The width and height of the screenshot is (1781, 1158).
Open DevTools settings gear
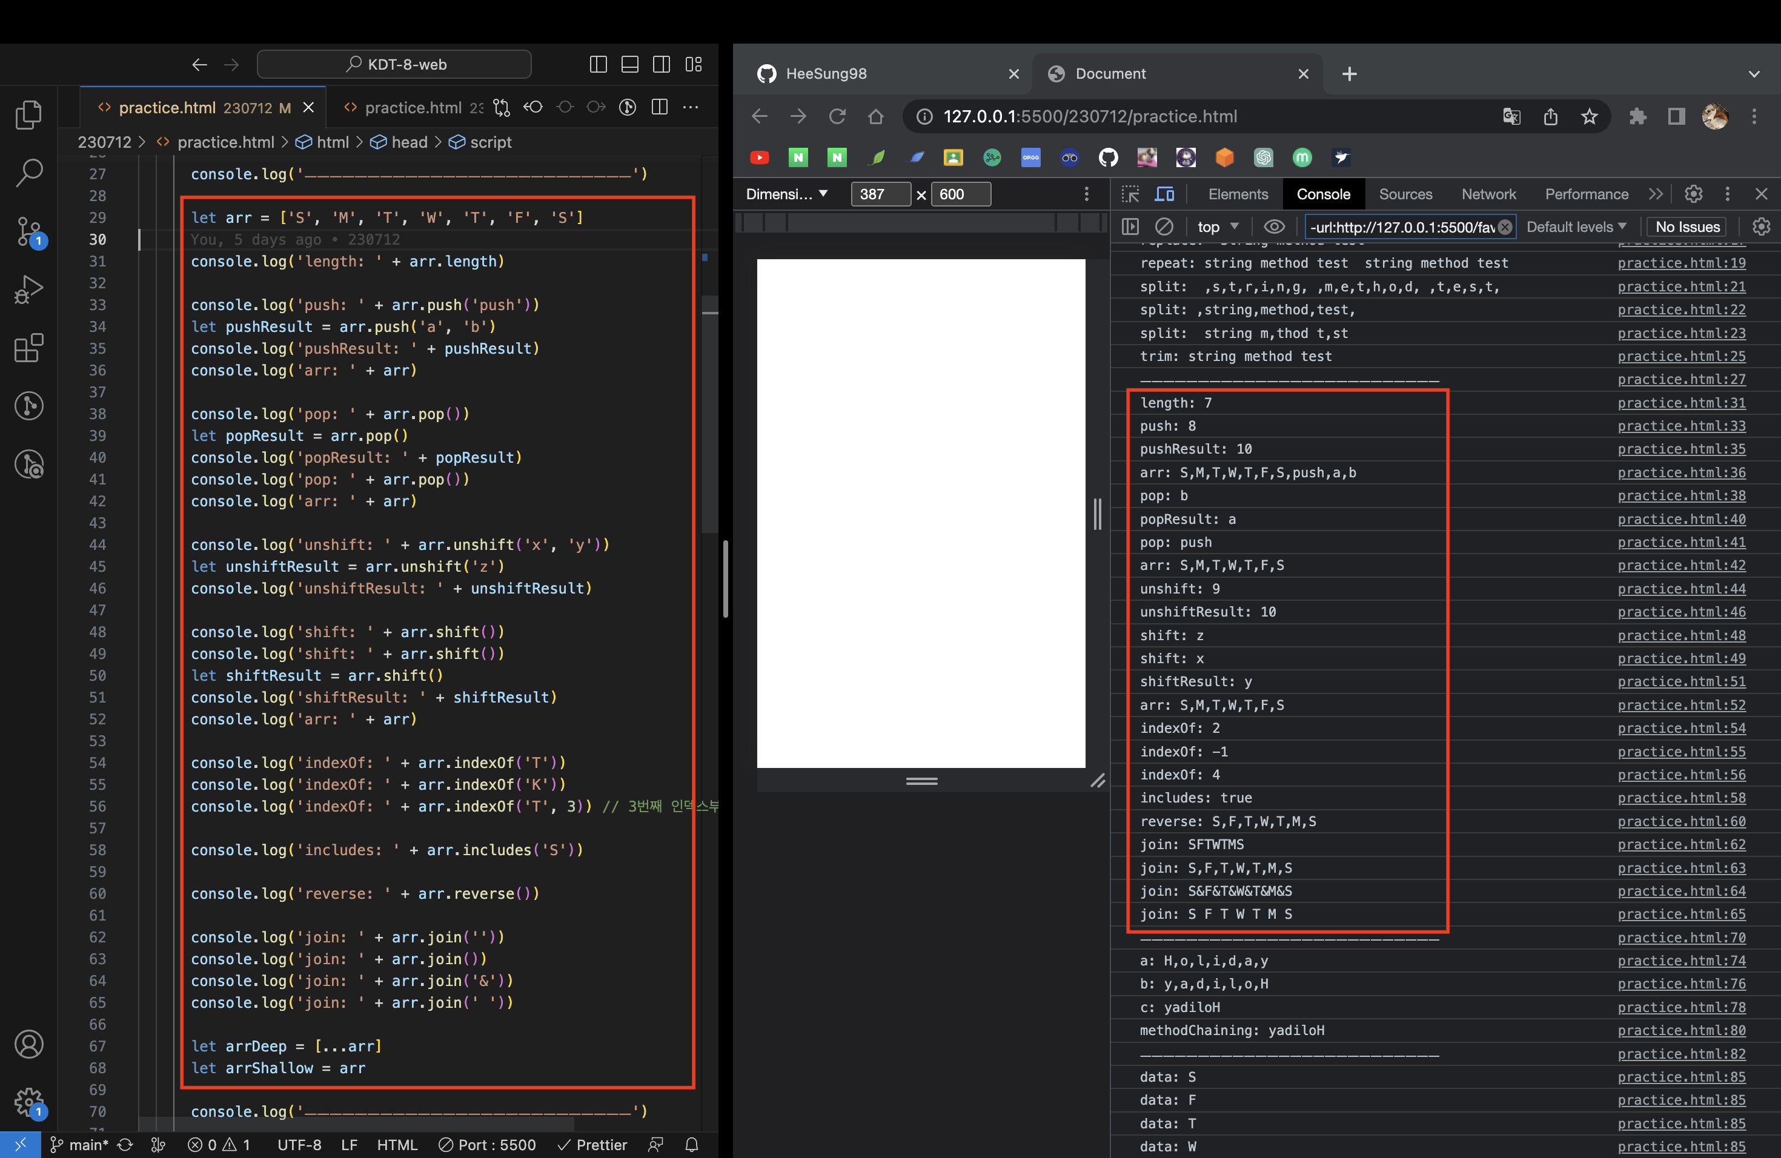pyautogui.click(x=1693, y=194)
